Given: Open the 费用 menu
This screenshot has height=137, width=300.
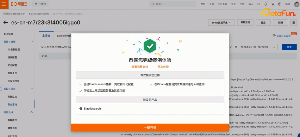Looking at the screenshot, I should pyautogui.click(x=203, y=4).
